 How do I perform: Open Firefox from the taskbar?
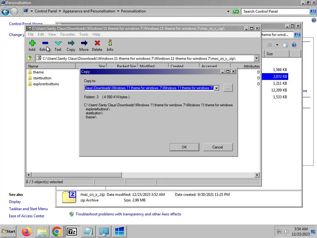[27, 231]
